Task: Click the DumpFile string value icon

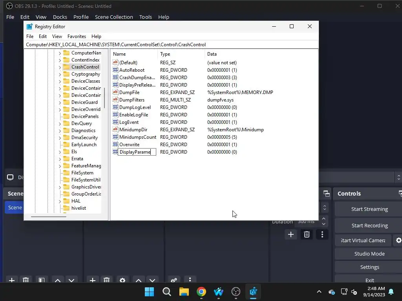Action: [x=115, y=92]
